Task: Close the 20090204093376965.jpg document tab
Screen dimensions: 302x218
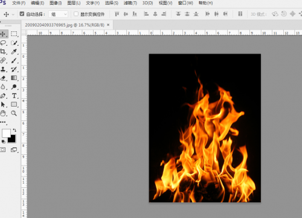Action: pyautogui.click(x=108, y=25)
